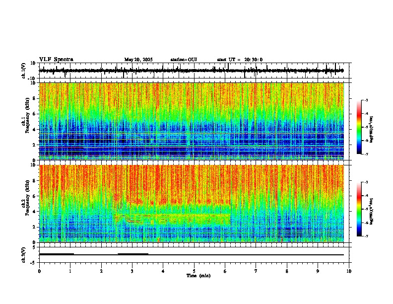Click inside the ch.2 frequency spectrogram
Screen dimensions: 393x304
[x=192, y=204]
